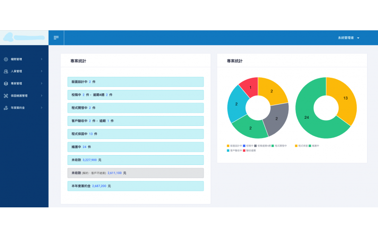Click the 維護中 24 件 row

(135, 147)
